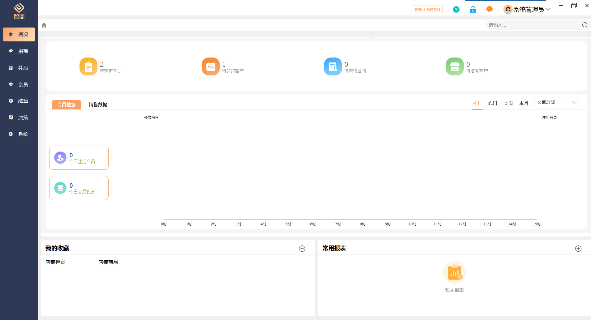The height and width of the screenshot is (320, 591).
Task: Click the home icon in the breadcrumb bar
Action: pyautogui.click(x=44, y=25)
